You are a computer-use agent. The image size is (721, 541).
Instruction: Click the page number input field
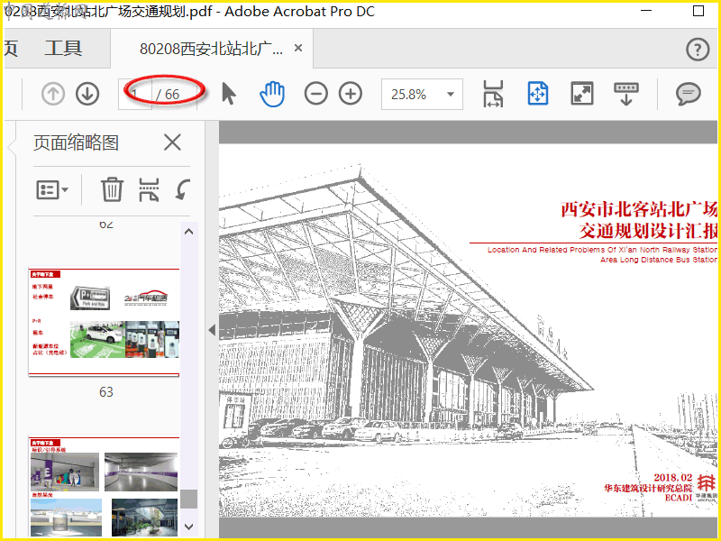134,95
